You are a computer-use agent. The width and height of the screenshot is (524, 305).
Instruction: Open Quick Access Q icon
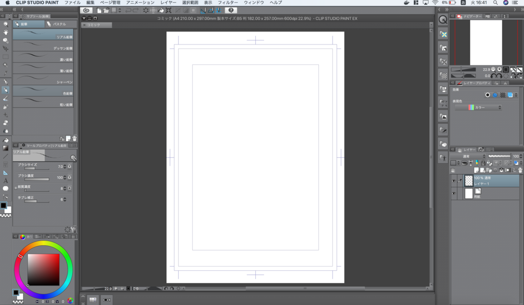click(443, 20)
